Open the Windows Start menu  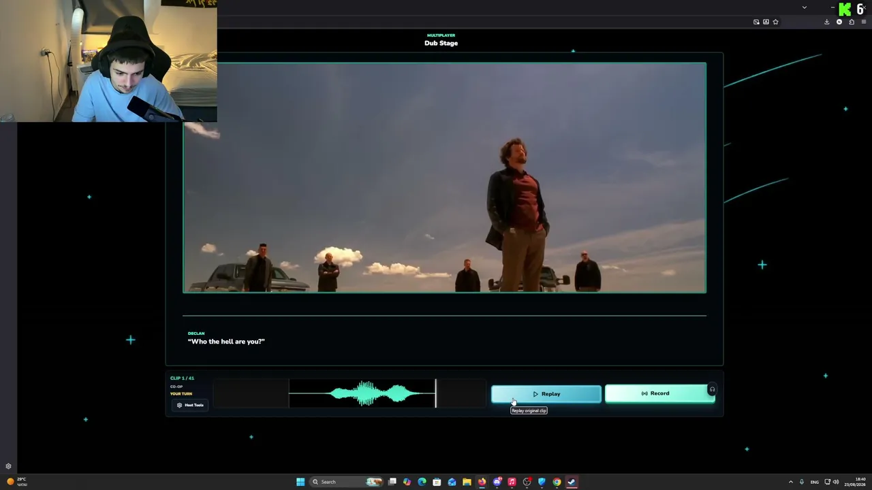[x=300, y=482]
